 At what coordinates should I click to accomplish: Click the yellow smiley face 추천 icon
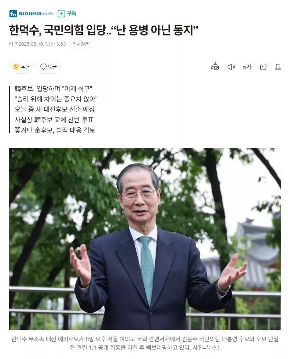point(16,67)
